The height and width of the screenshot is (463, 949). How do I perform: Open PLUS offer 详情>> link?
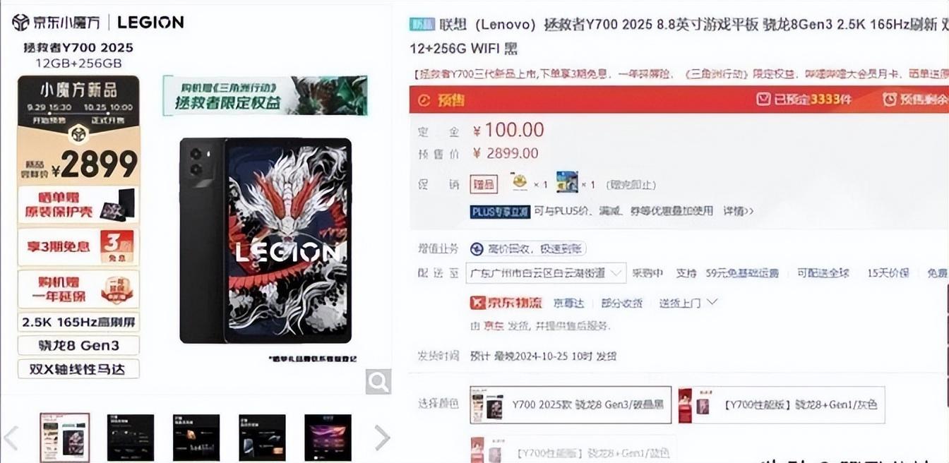pos(738,211)
